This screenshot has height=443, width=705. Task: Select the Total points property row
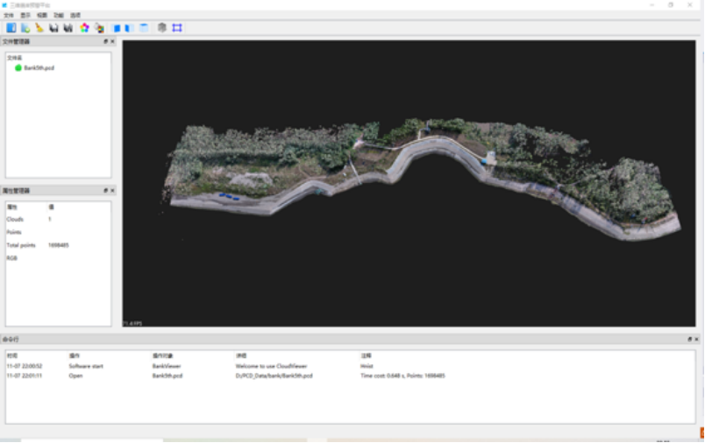(20, 245)
